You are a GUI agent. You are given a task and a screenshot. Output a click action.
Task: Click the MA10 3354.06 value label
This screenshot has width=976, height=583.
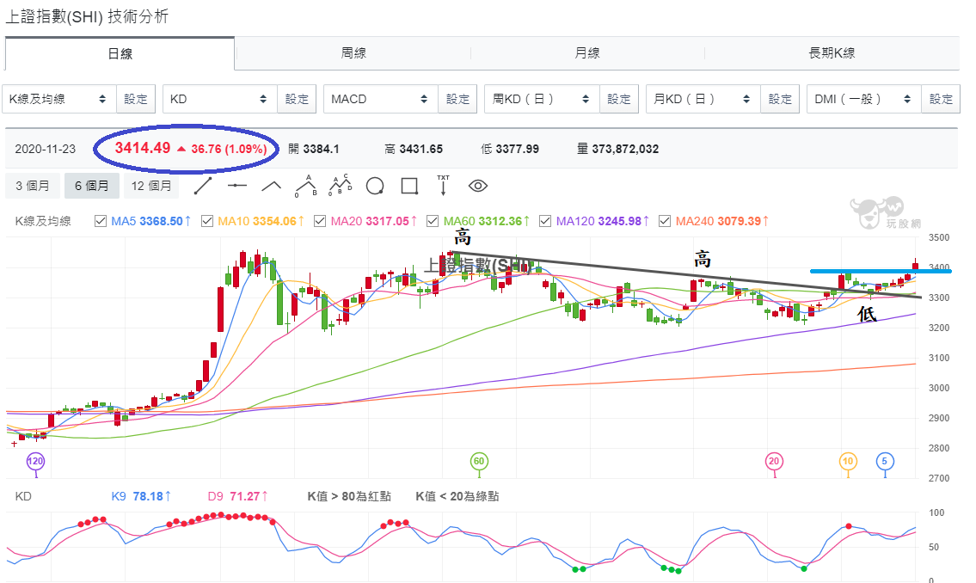[261, 221]
